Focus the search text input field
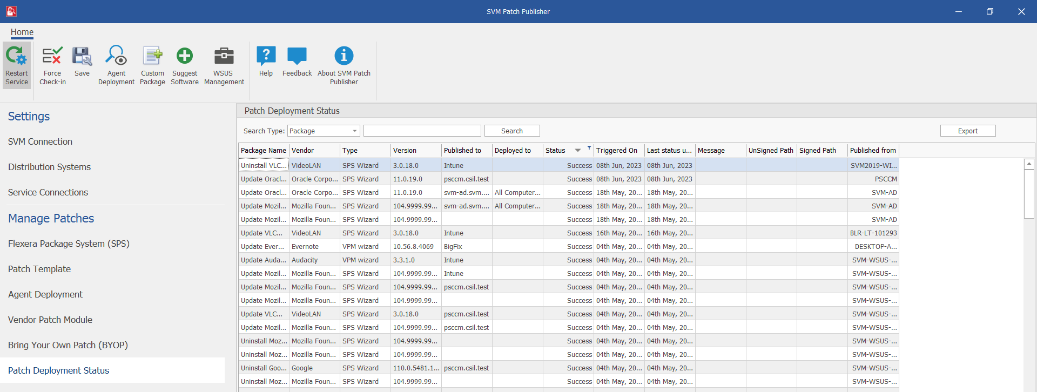Image resolution: width=1037 pixels, height=392 pixels. [x=422, y=131]
